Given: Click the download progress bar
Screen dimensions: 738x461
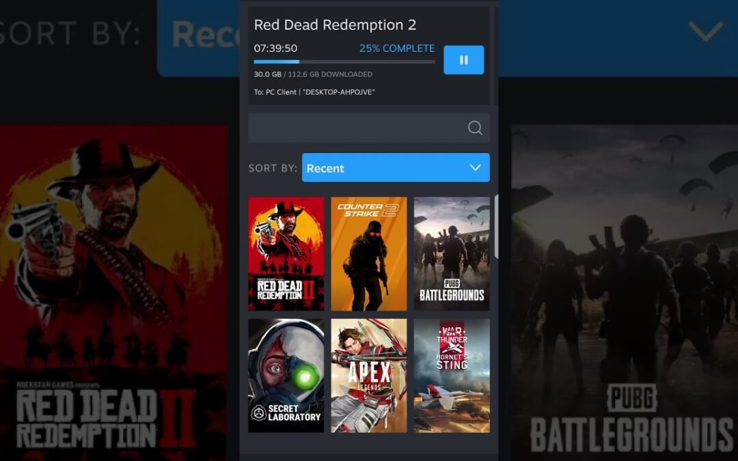Looking at the screenshot, I should tap(344, 61).
